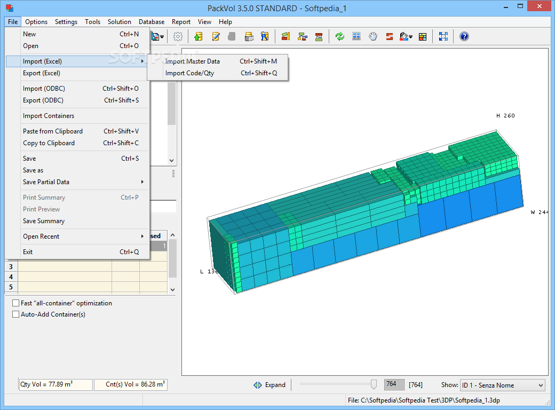Click the Cnt(s) Vol = 86.28 m³ field
Image resolution: width=555 pixels, height=410 pixels.
tap(131, 384)
